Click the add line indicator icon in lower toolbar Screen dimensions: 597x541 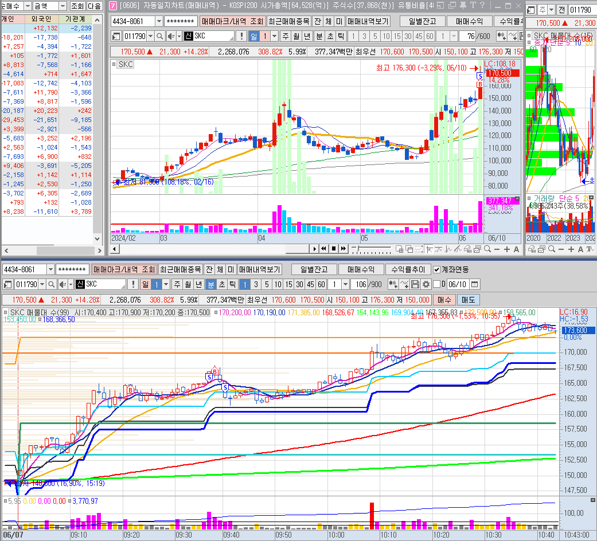(x=404, y=284)
